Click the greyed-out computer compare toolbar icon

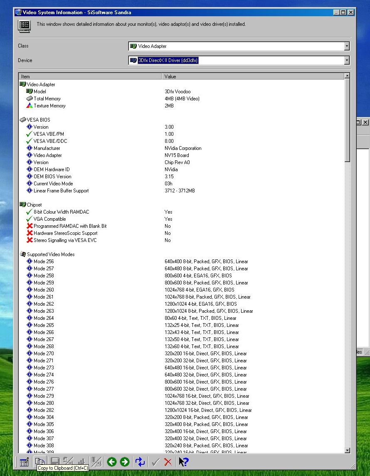click(96, 462)
